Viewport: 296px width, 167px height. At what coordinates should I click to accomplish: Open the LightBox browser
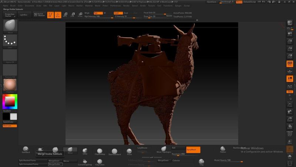tap(24, 15)
